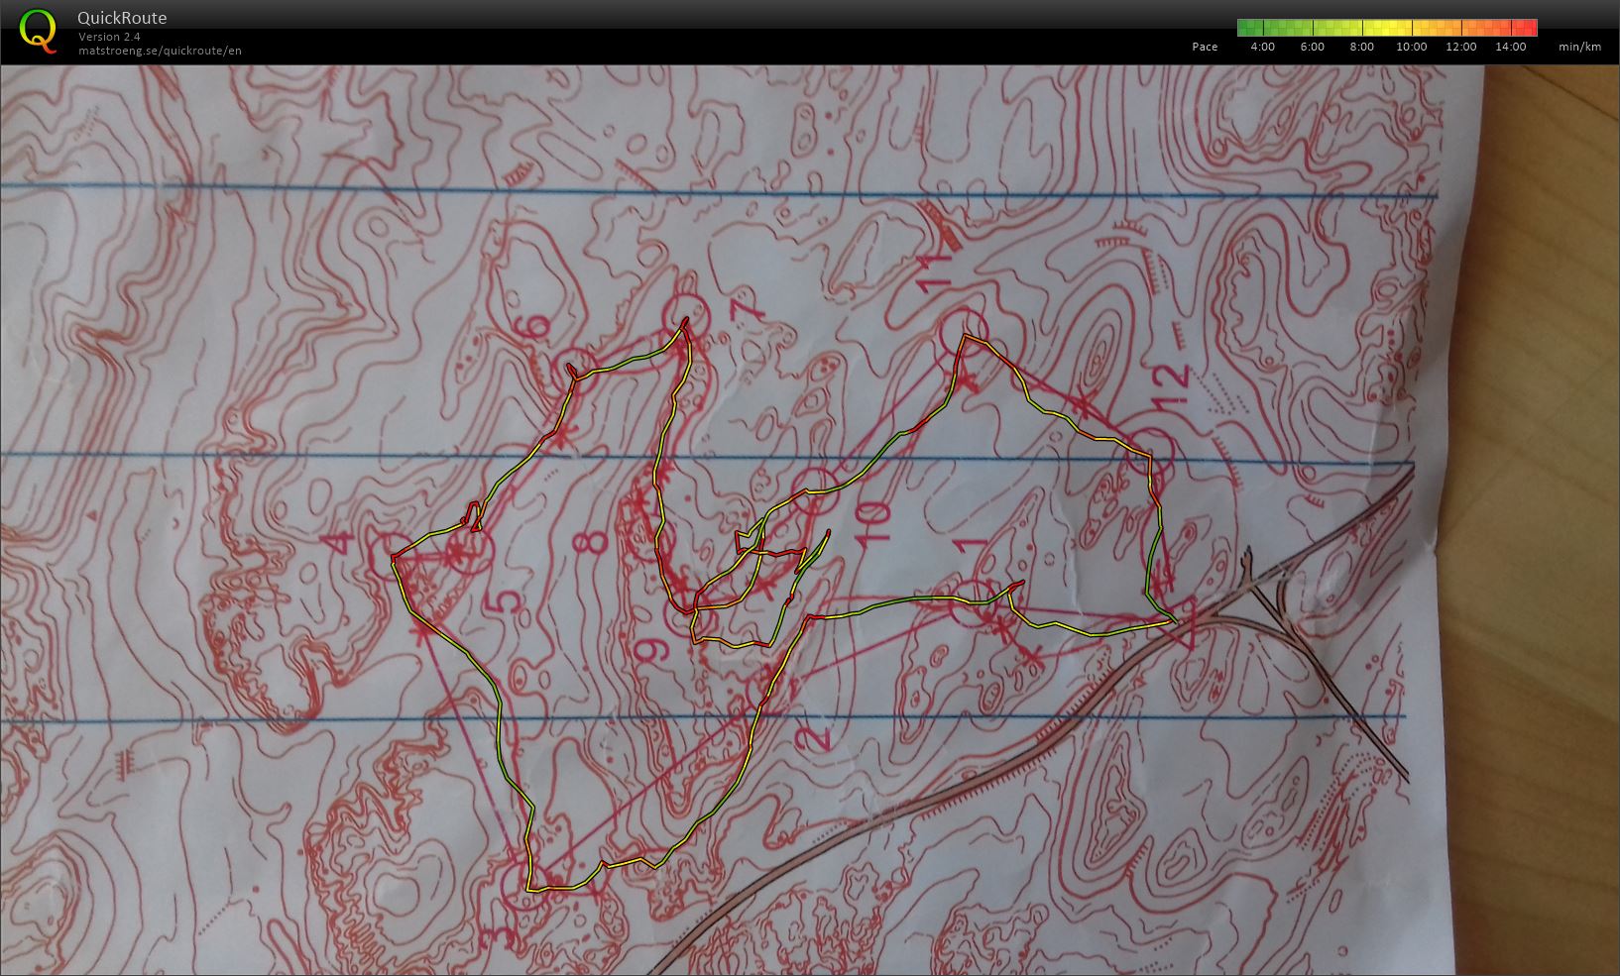The height and width of the screenshot is (976, 1620).
Task: Click the 12:00 pace legend value
Action: click(x=1461, y=47)
